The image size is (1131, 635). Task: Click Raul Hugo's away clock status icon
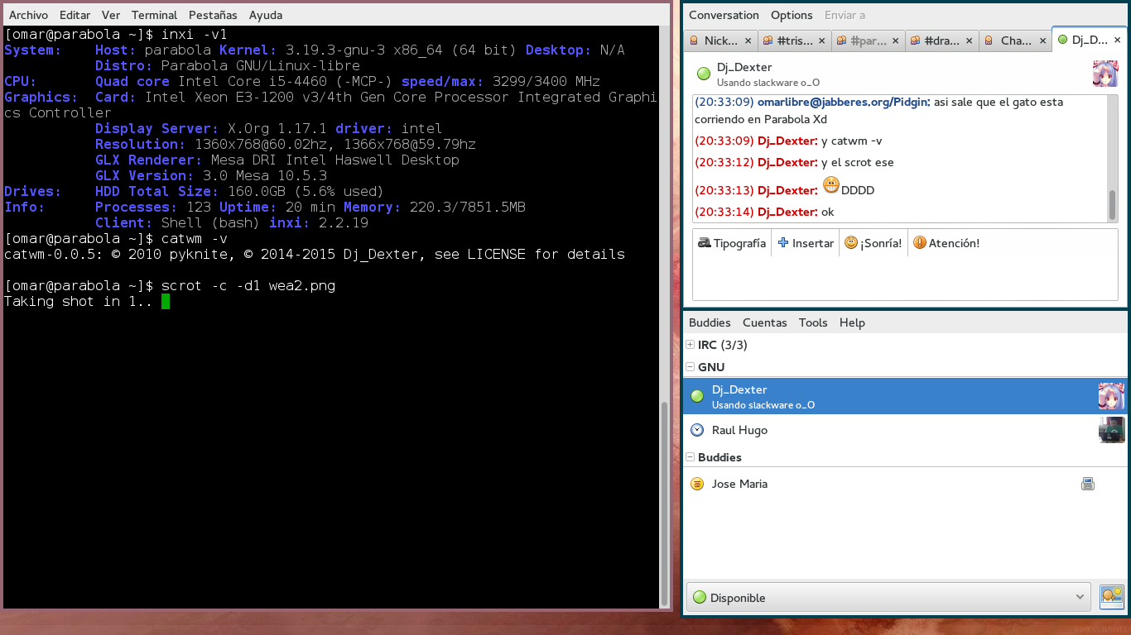click(x=697, y=430)
